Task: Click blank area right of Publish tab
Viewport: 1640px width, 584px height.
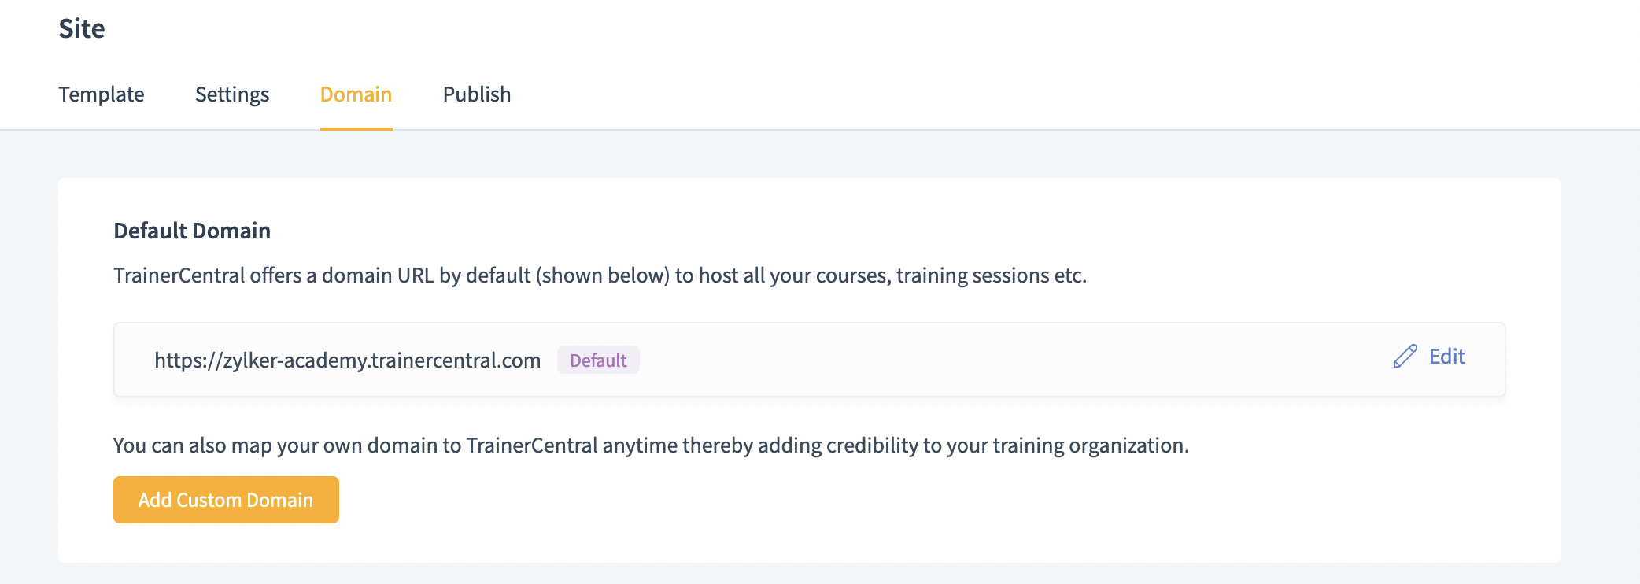Action: [x=1023, y=94]
